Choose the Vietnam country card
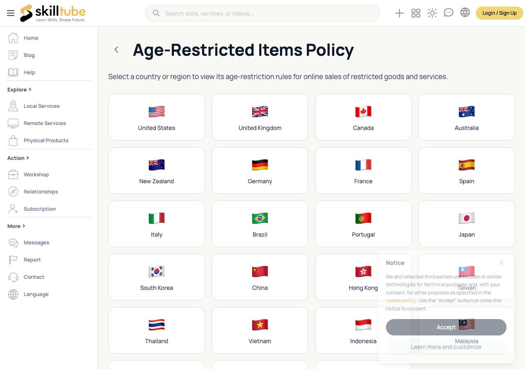525x369 pixels. click(x=260, y=330)
